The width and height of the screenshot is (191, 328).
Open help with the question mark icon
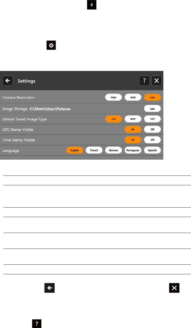point(144,81)
